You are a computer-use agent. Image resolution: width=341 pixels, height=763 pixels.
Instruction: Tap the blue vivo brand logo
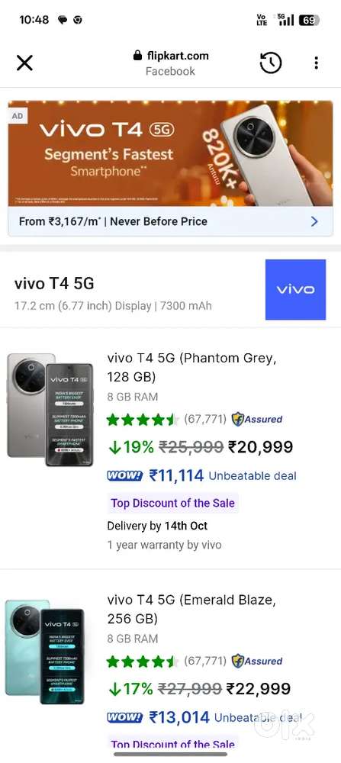[295, 289]
